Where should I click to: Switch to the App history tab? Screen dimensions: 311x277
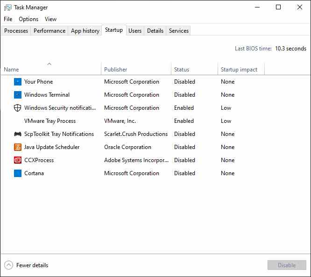[x=85, y=31]
